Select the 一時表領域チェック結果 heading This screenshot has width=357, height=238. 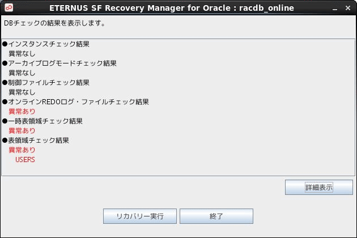(x=42, y=121)
